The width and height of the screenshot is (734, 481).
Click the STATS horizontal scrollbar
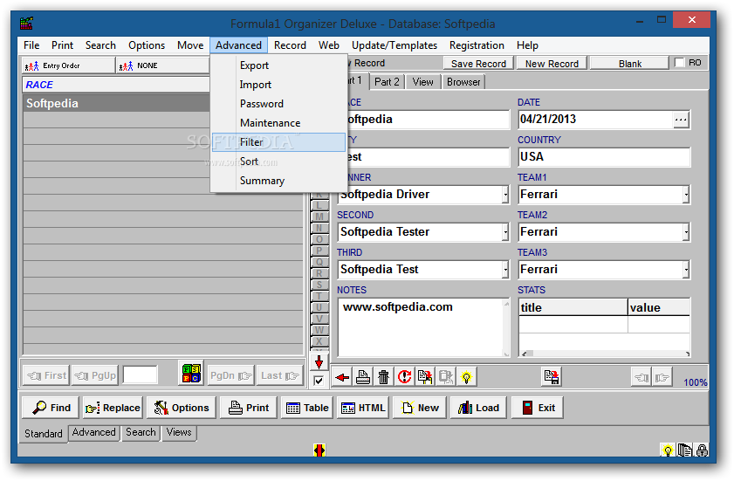point(605,354)
